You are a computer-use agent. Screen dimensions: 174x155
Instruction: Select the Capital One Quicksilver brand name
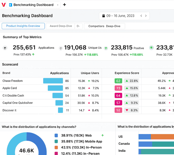[x=18, y=103]
